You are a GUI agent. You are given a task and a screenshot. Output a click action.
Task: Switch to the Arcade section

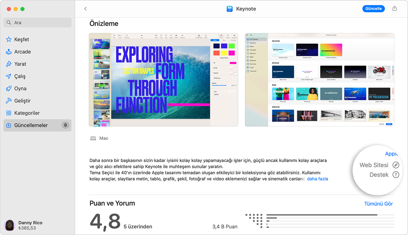point(37,52)
